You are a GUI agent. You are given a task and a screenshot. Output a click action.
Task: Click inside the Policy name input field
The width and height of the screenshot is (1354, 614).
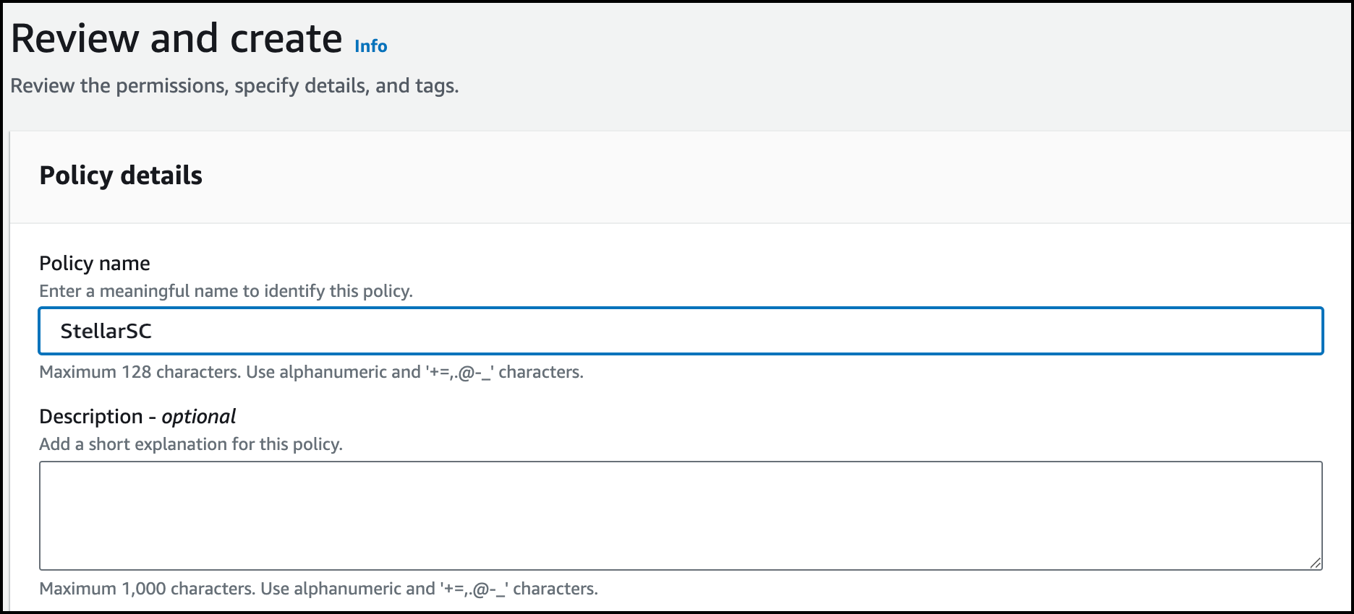click(680, 331)
